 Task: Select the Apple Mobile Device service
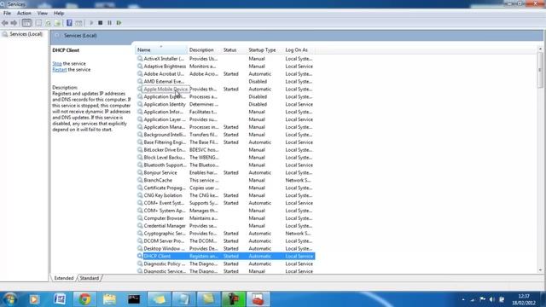(225, 90)
